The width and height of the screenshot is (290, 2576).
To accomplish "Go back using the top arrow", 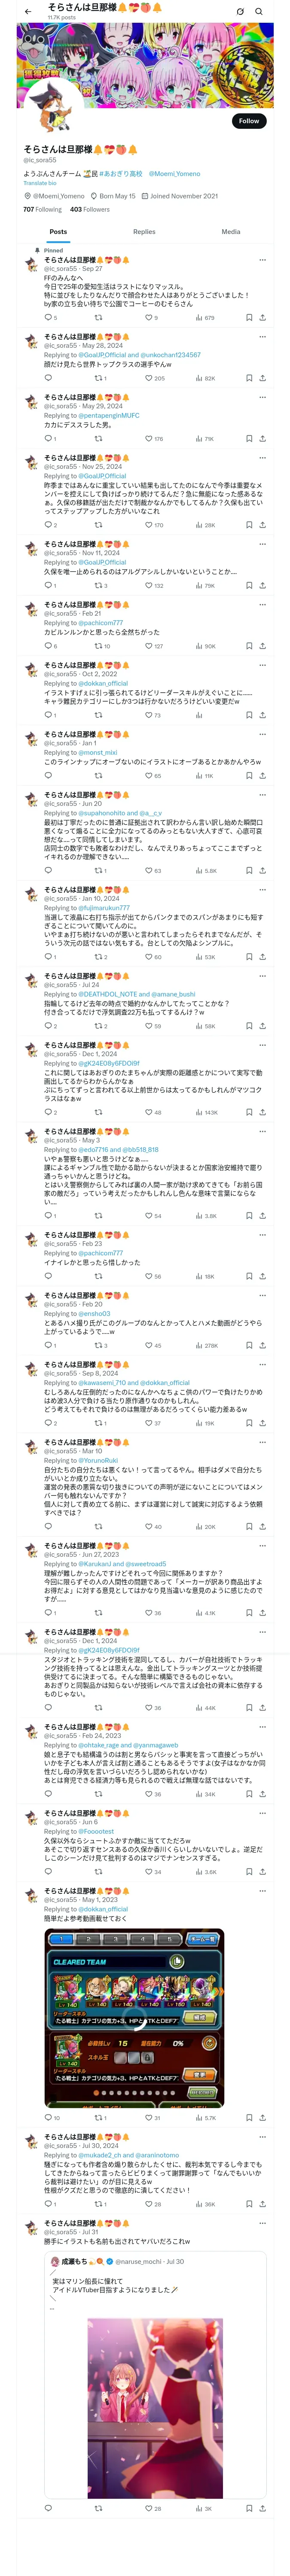I will [x=28, y=12].
